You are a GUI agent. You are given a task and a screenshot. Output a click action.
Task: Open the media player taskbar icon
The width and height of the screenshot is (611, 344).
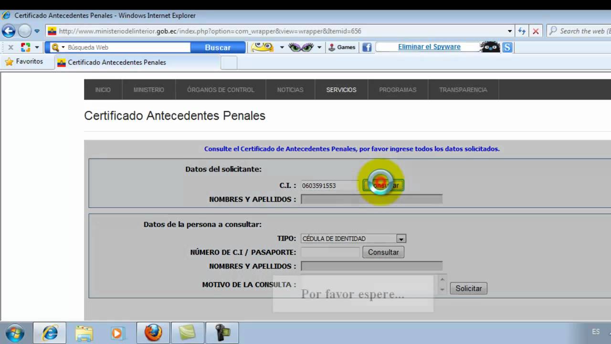(x=117, y=333)
